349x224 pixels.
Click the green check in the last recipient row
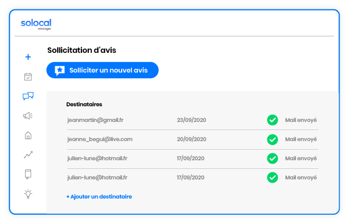click(x=272, y=178)
